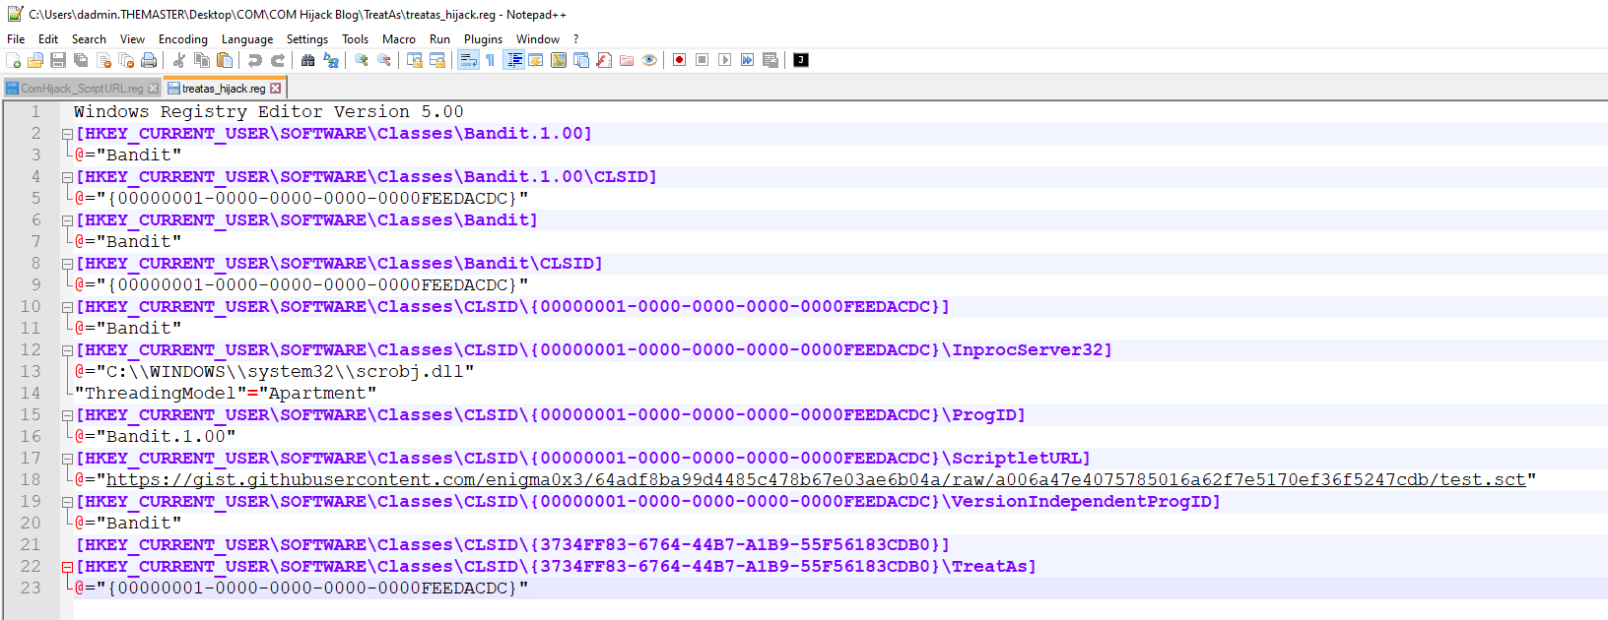This screenshot has width=1608, height=620.
Task: Toggle the indent guide toolbar button
Action: [x=514, y=60]
